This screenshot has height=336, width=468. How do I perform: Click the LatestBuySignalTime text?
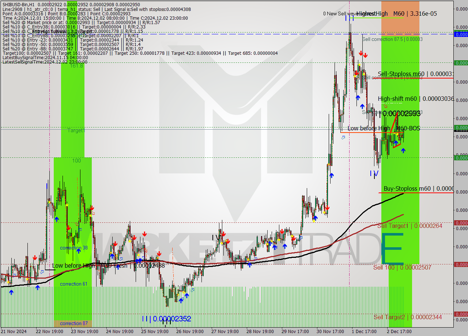pyautogui.click(x=45, y=57)
